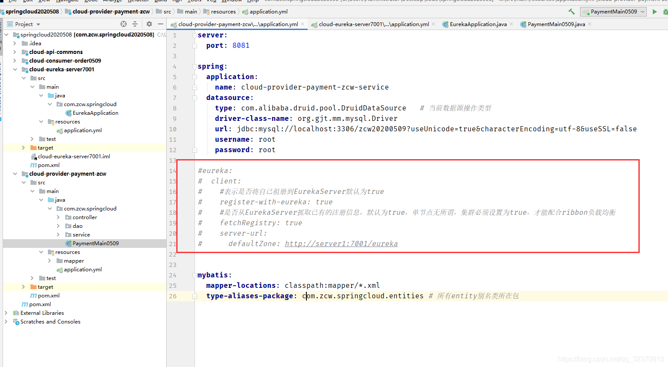
Task: Click the Scratches and Consoles icon
Action: point(16,322)
